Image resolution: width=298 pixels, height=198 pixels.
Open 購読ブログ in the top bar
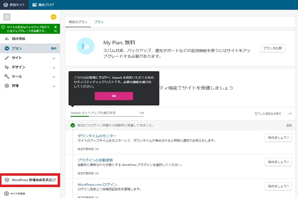click(x=43, y=5)
